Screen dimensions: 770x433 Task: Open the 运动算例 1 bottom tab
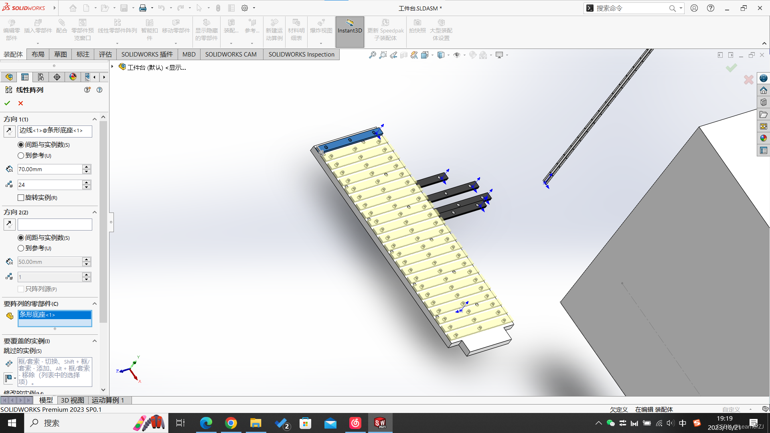tap(108, 400)
